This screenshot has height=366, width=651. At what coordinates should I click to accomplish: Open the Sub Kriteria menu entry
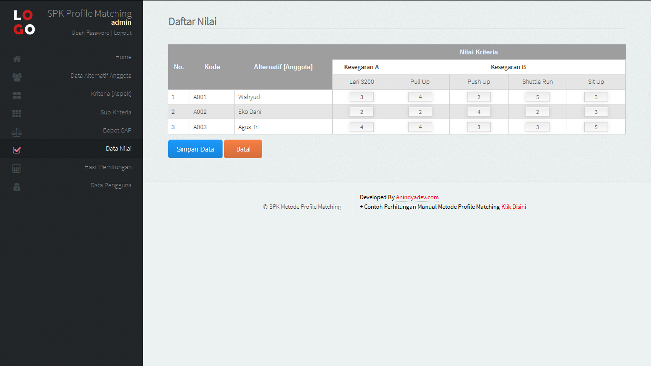point(116,112)
